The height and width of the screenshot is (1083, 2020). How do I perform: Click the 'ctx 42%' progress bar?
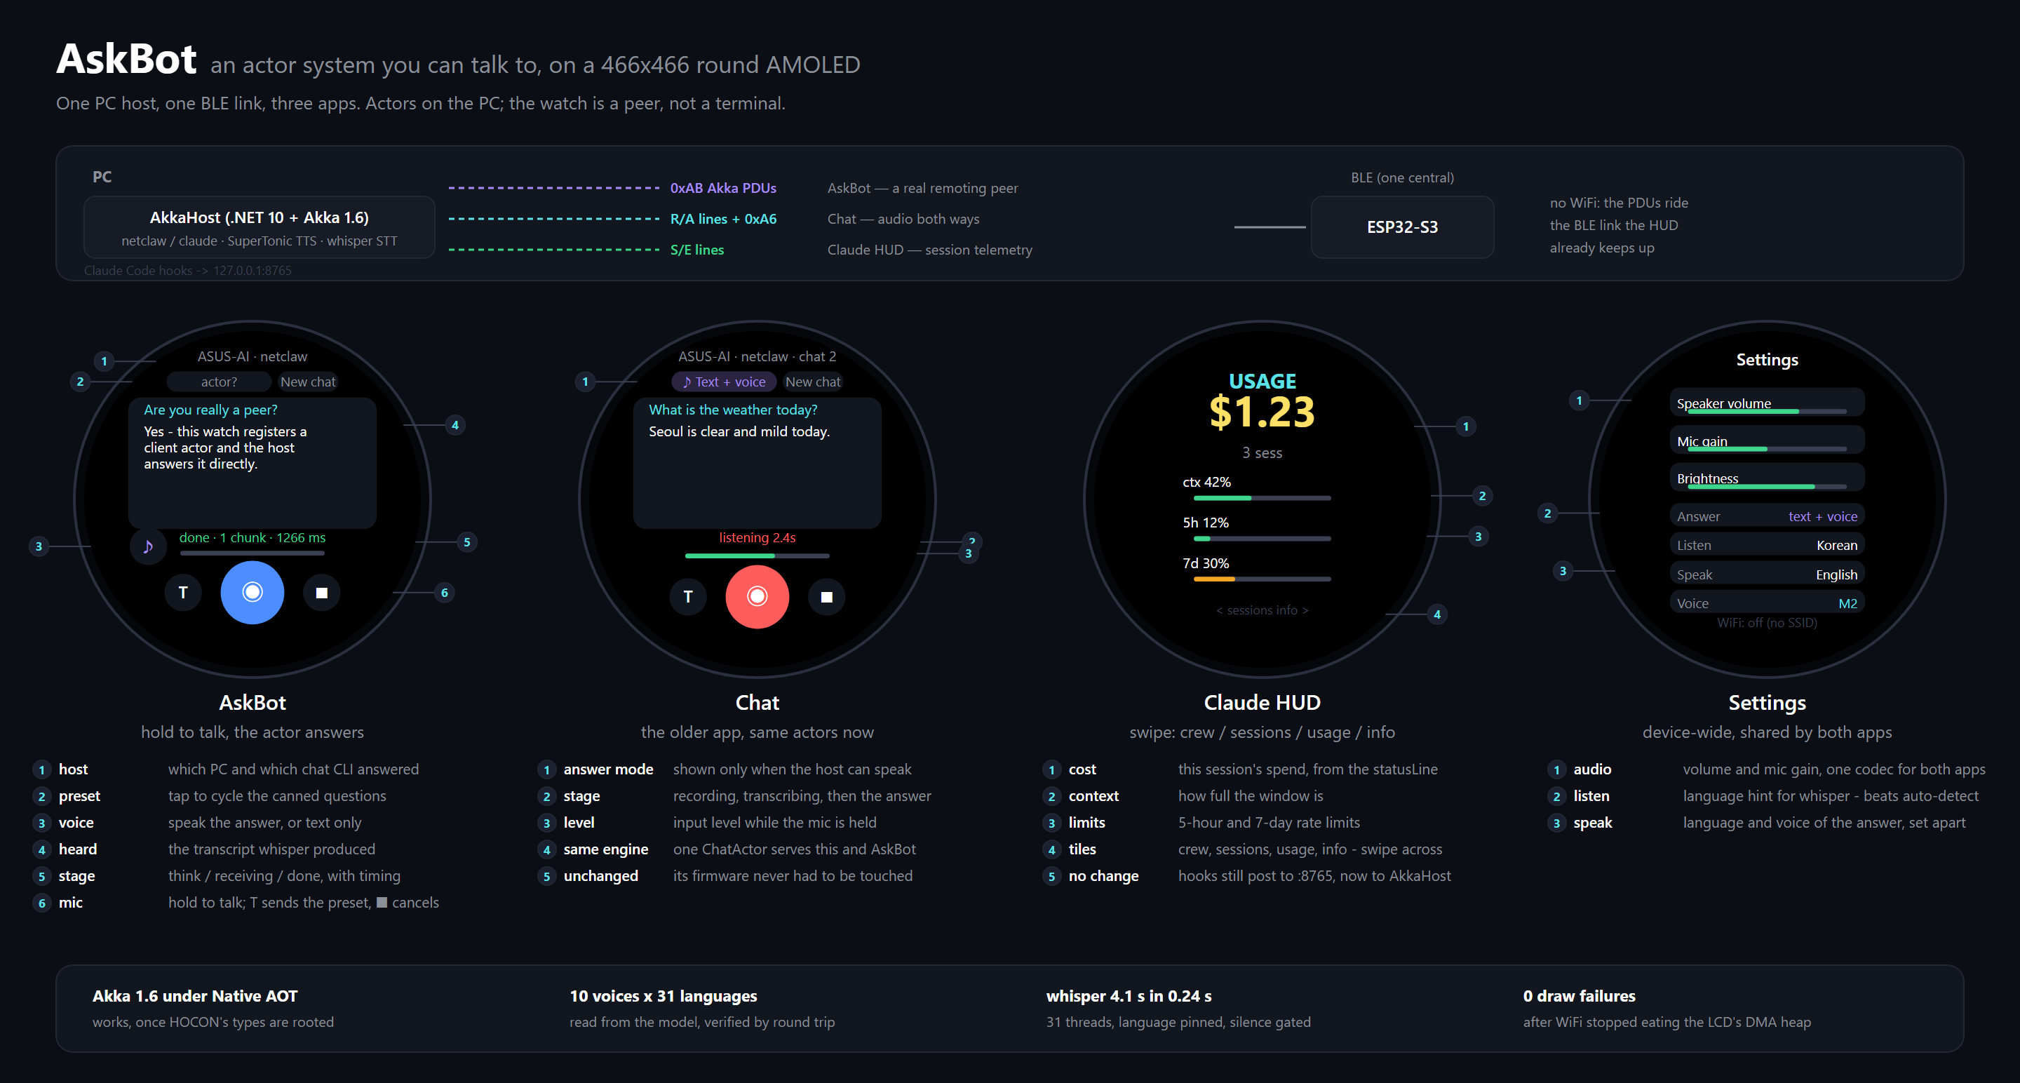click(x=1262, y=498)
